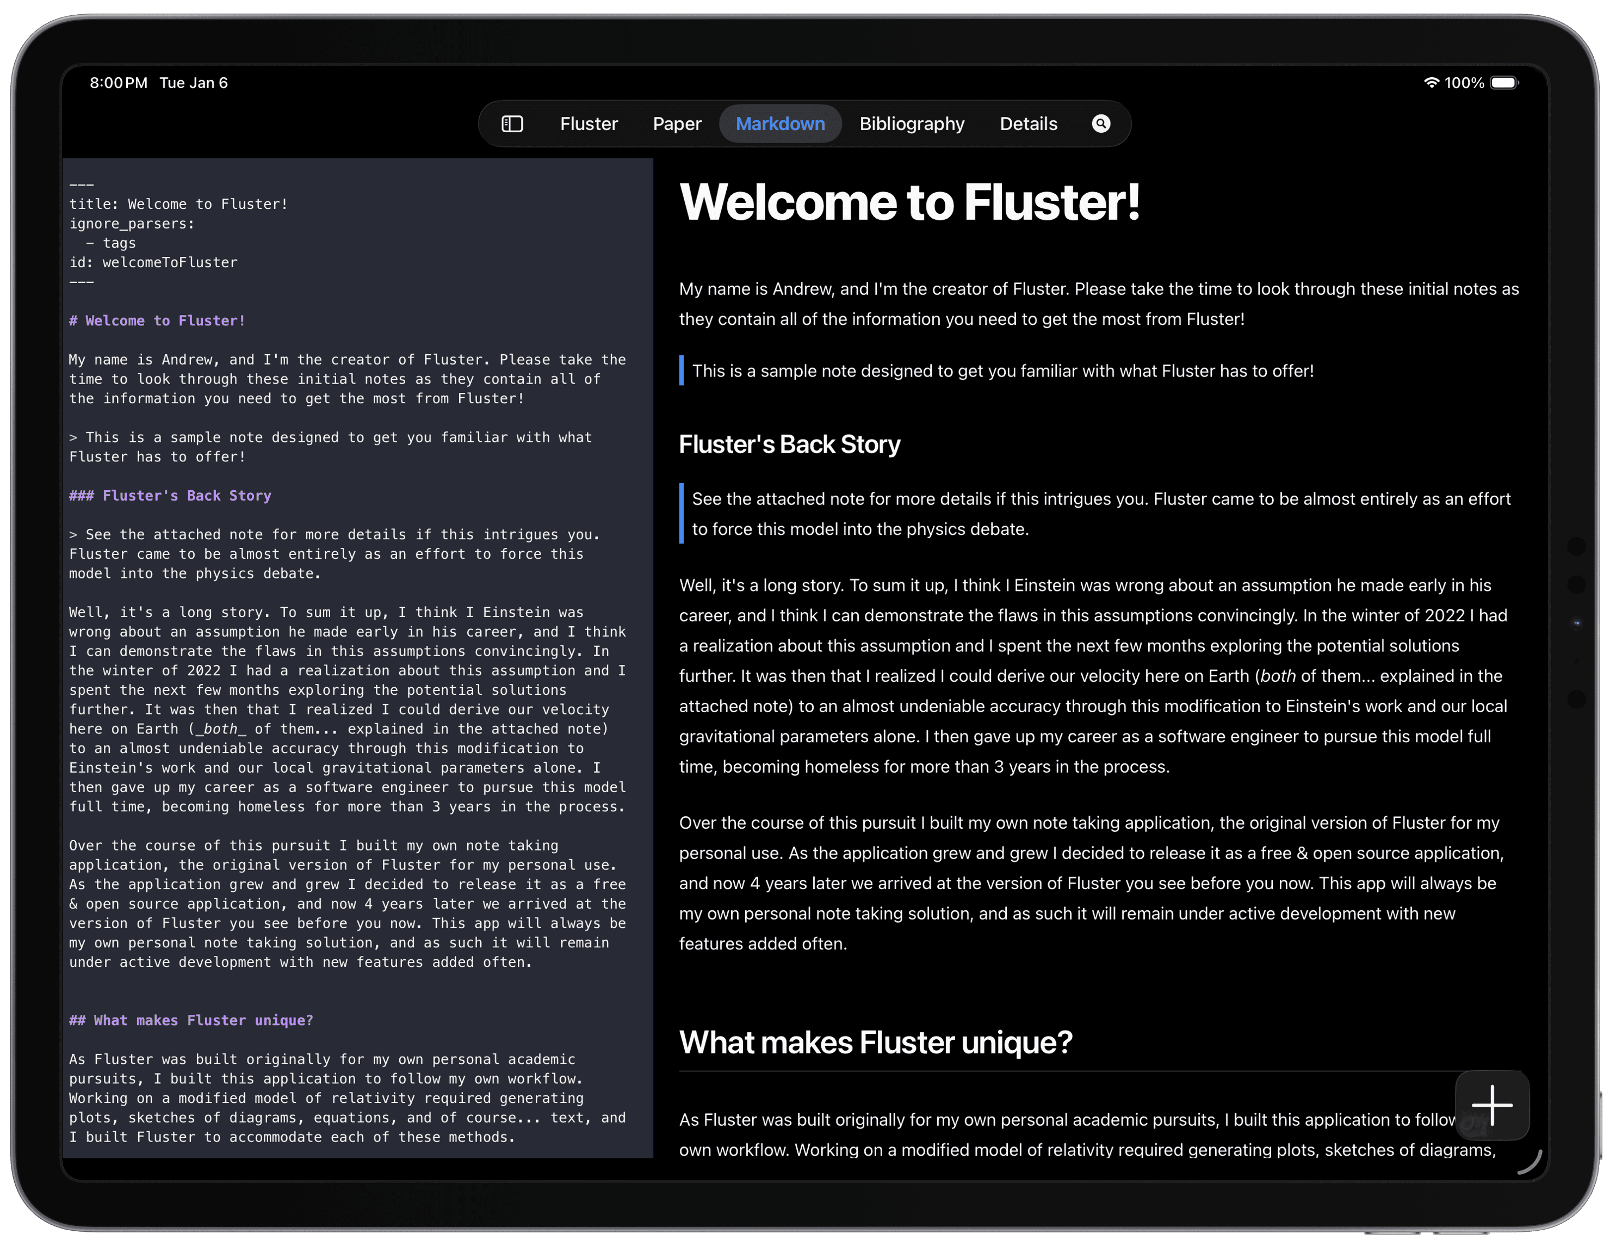Image resolution: width=1610 pixels, height=1246 pixels.
Task: Click 'What makes Fluster unique?' heading in preview
Action: tap(876, 1042)
